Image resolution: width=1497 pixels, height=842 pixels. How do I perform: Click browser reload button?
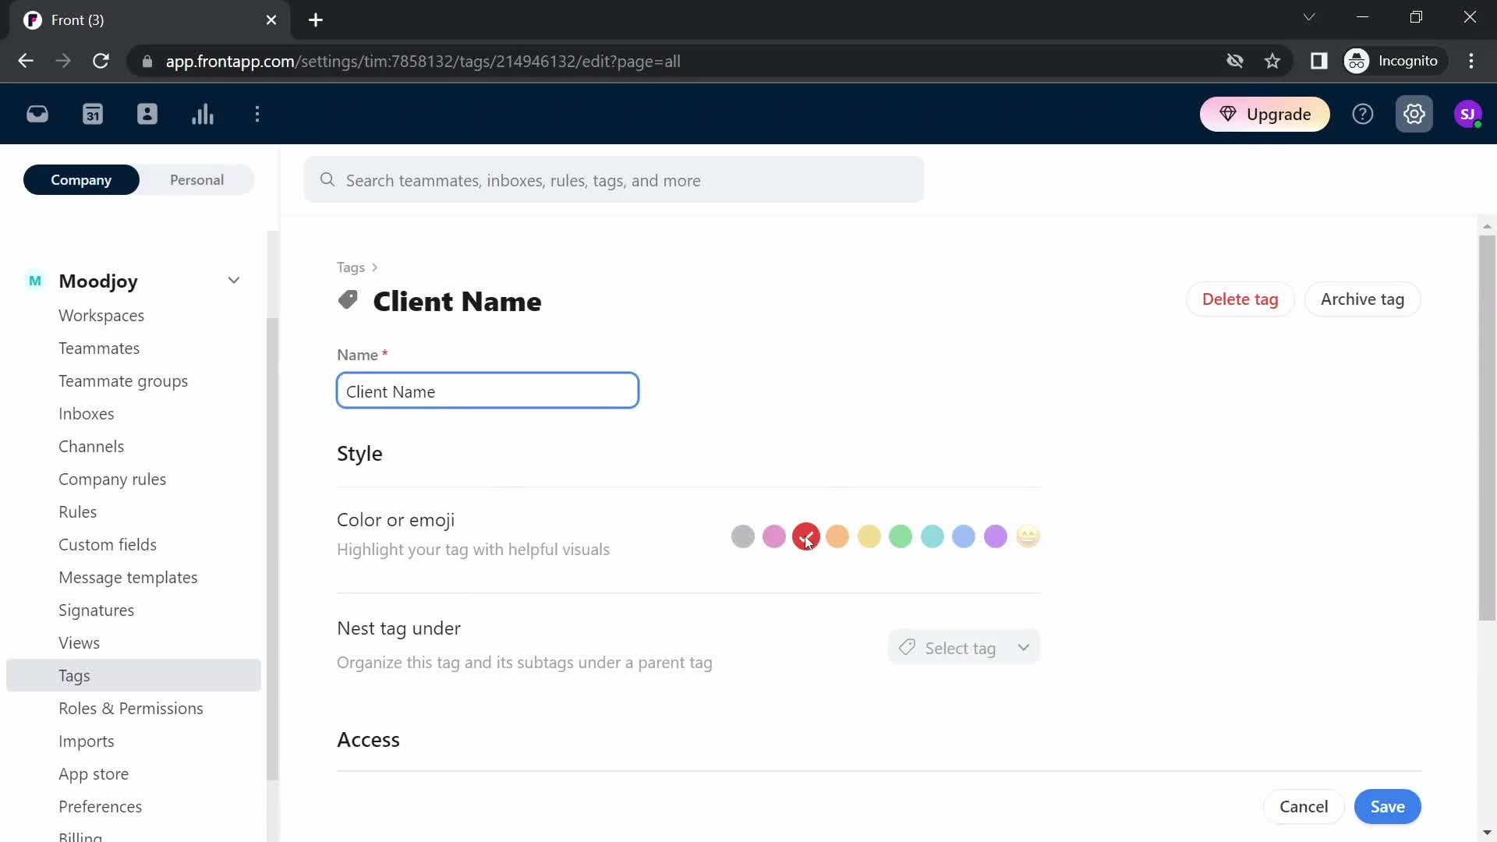(101, 61)
